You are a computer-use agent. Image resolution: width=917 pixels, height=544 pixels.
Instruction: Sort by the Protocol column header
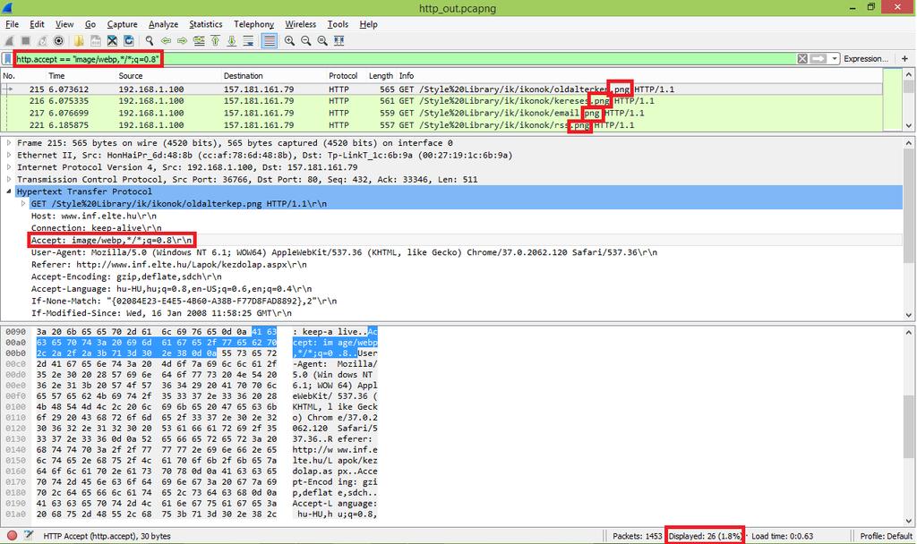[x=343, y=76]
